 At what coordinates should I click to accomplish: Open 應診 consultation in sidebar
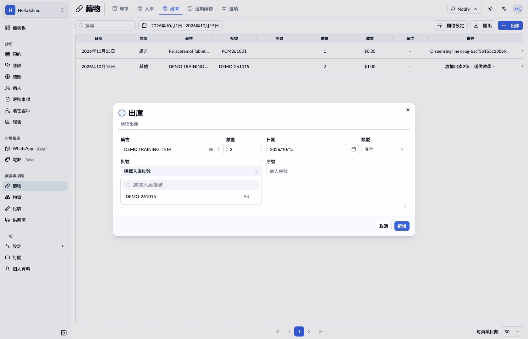(35, 65)
